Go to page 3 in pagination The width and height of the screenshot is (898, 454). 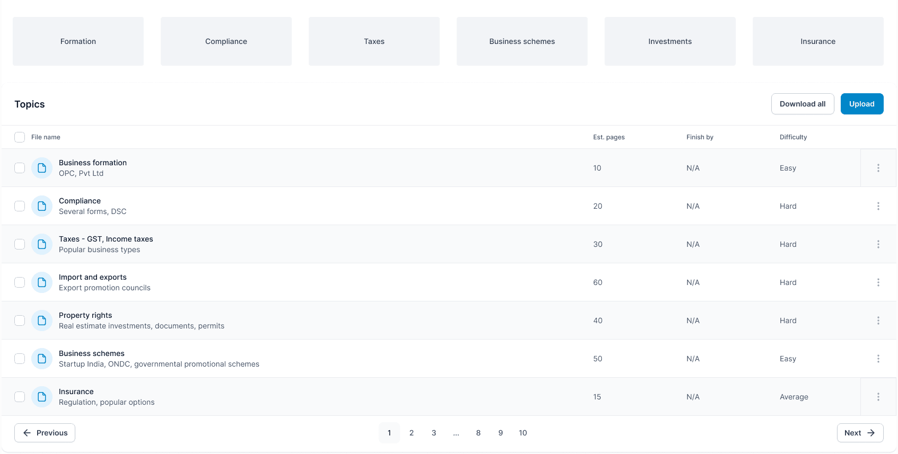point(434,433)
